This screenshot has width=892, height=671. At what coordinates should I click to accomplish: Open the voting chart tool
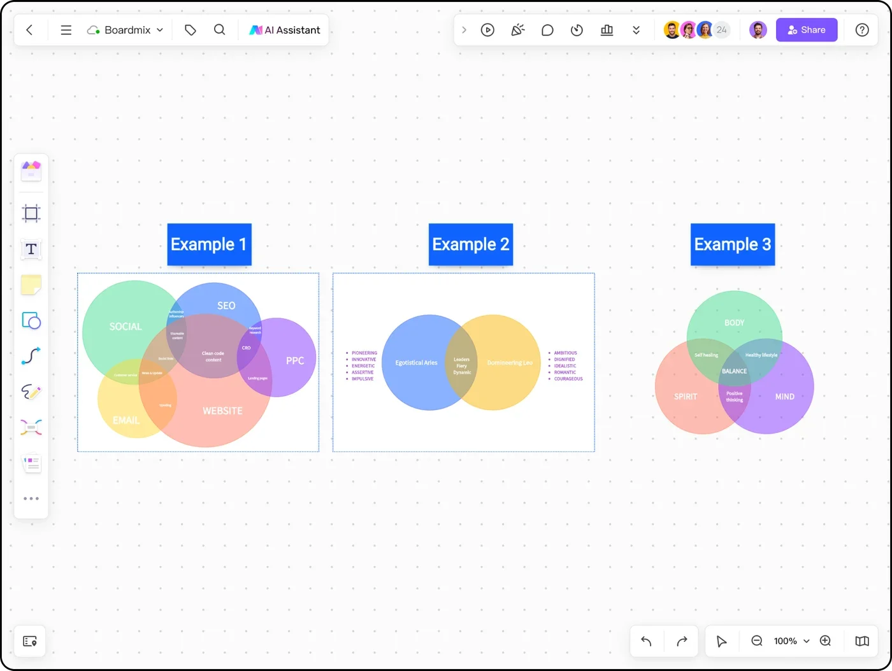[607, 30]
